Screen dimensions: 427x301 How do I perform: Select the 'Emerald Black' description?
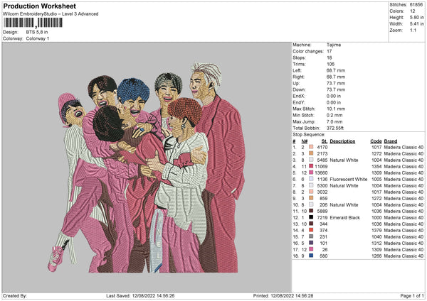(344, 218)
